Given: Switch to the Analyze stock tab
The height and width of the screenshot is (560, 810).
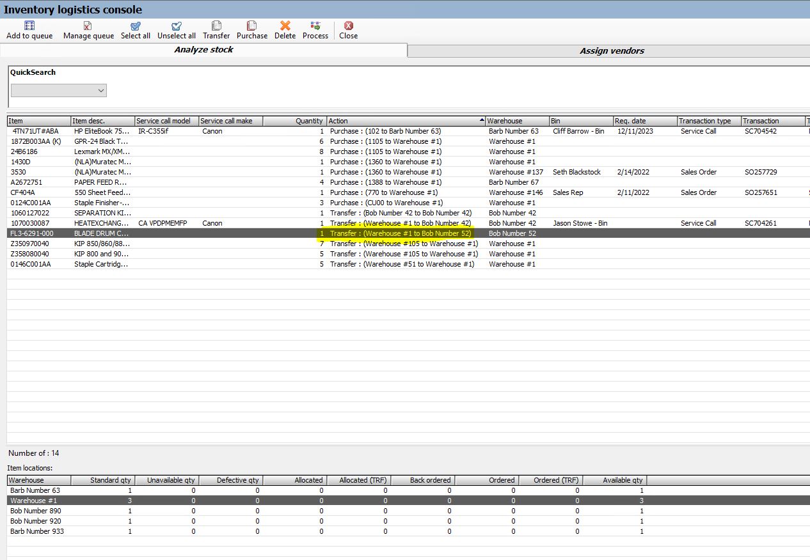Looking at the screenshot, I should [x=203, y=50].
